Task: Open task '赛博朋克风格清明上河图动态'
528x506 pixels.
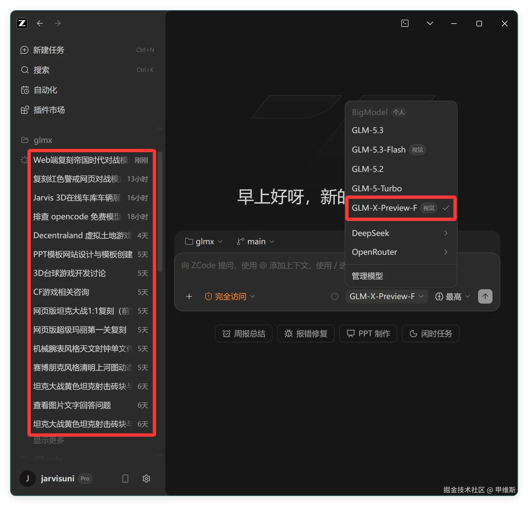Action: tap(91, 367)
